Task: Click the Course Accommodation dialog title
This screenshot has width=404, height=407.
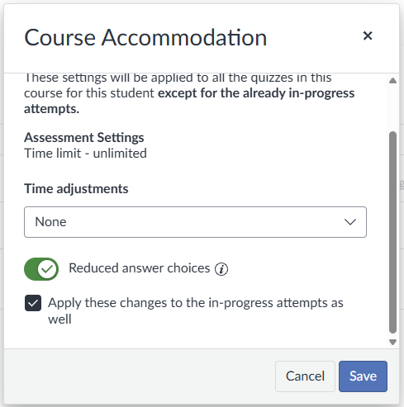Action: point(145,37)
